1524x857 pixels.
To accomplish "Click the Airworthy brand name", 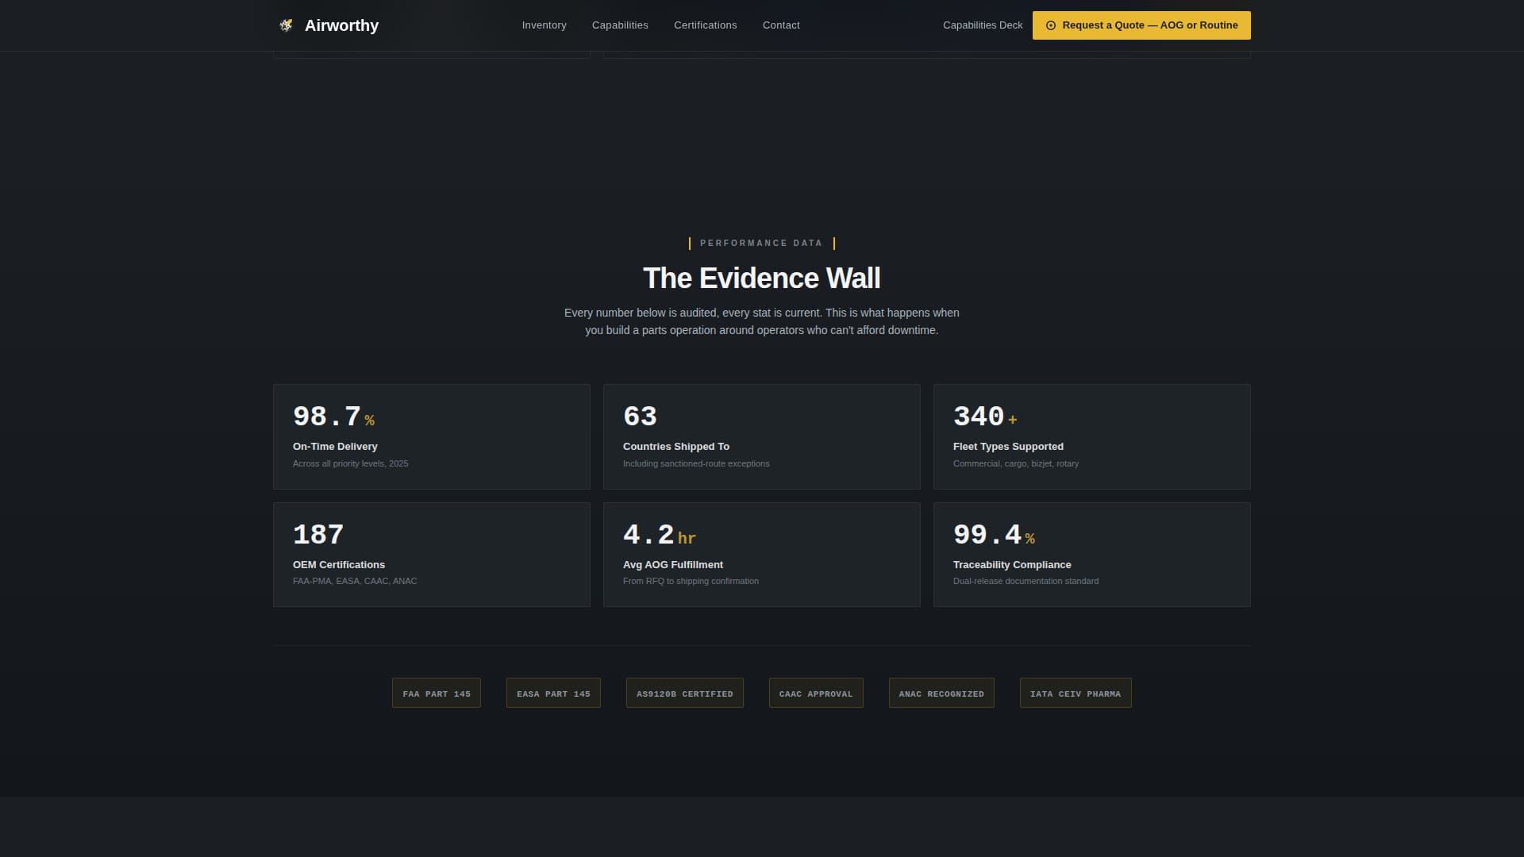I will click(341, 25).
